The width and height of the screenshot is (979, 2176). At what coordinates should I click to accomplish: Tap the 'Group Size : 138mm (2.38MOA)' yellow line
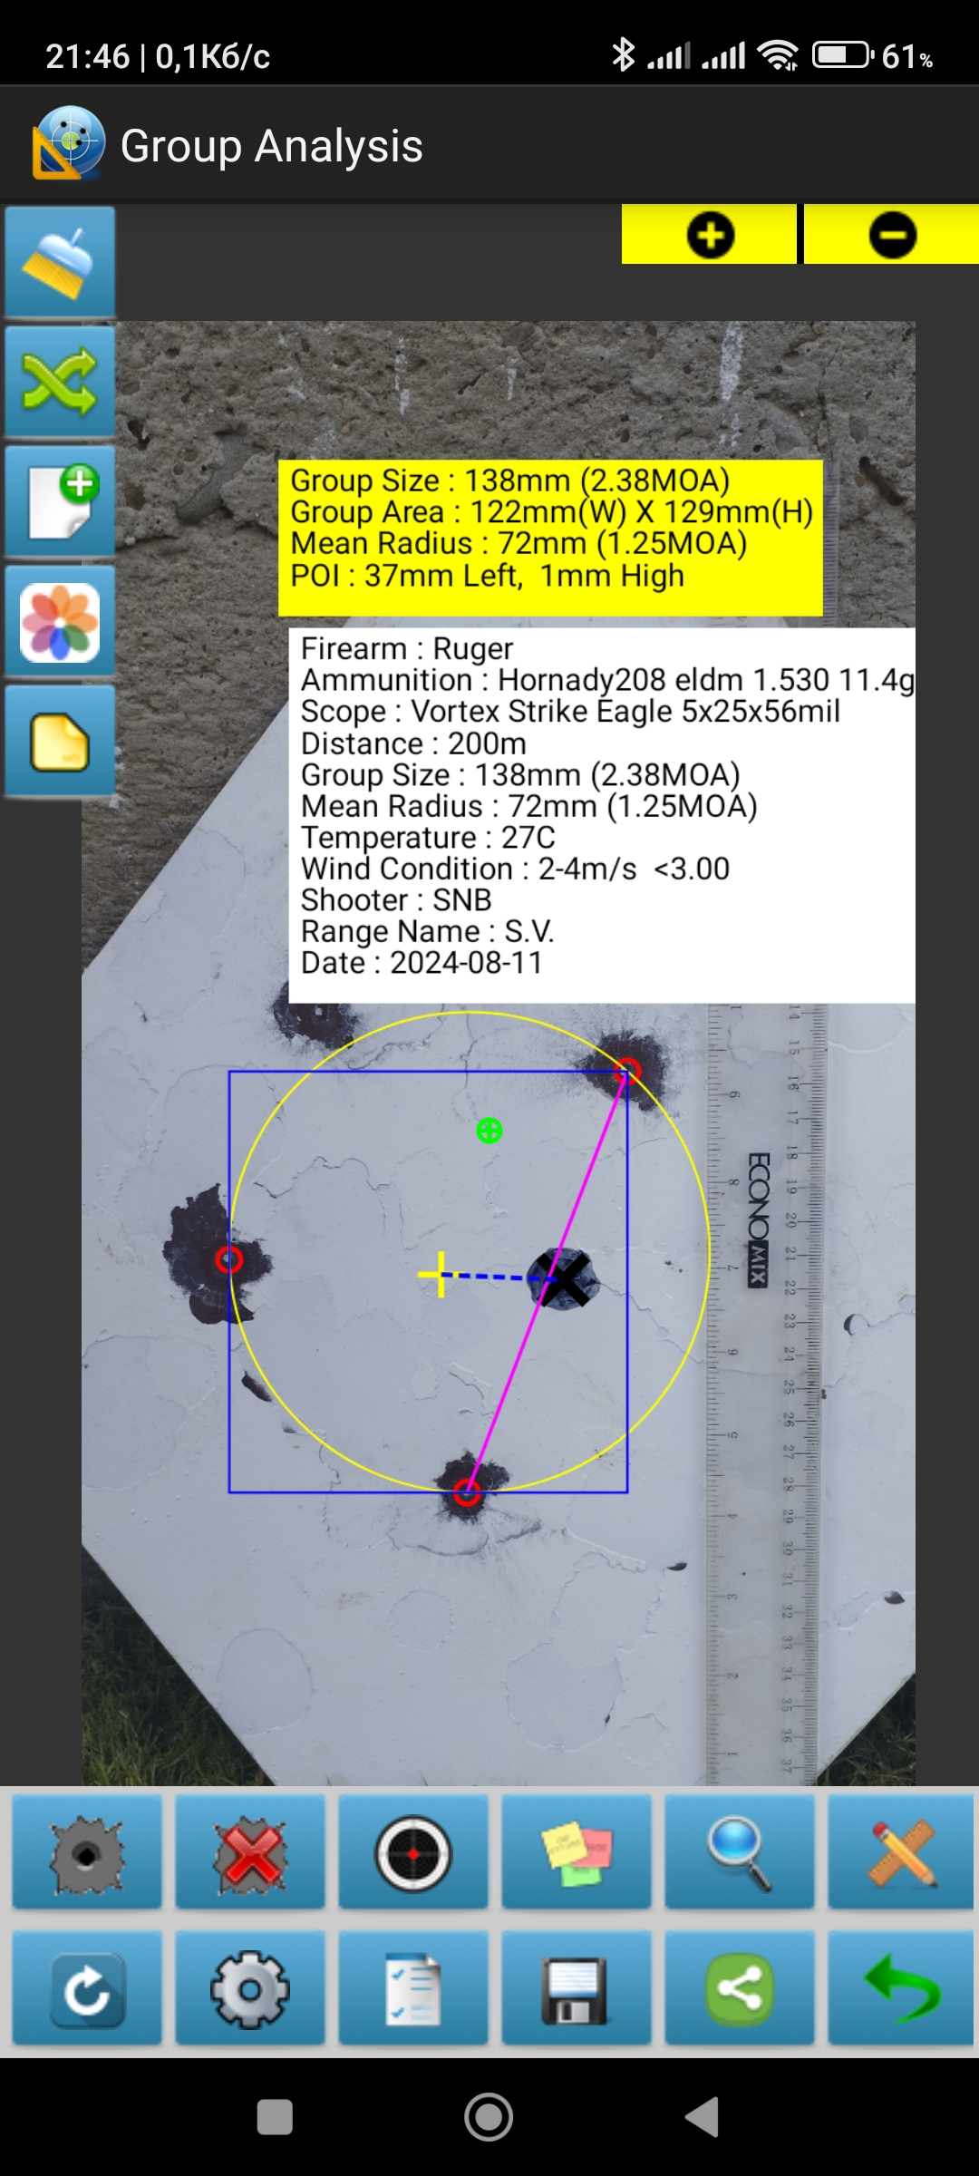510,481
